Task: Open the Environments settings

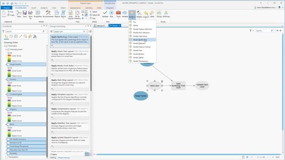Action: pos(48,14)
